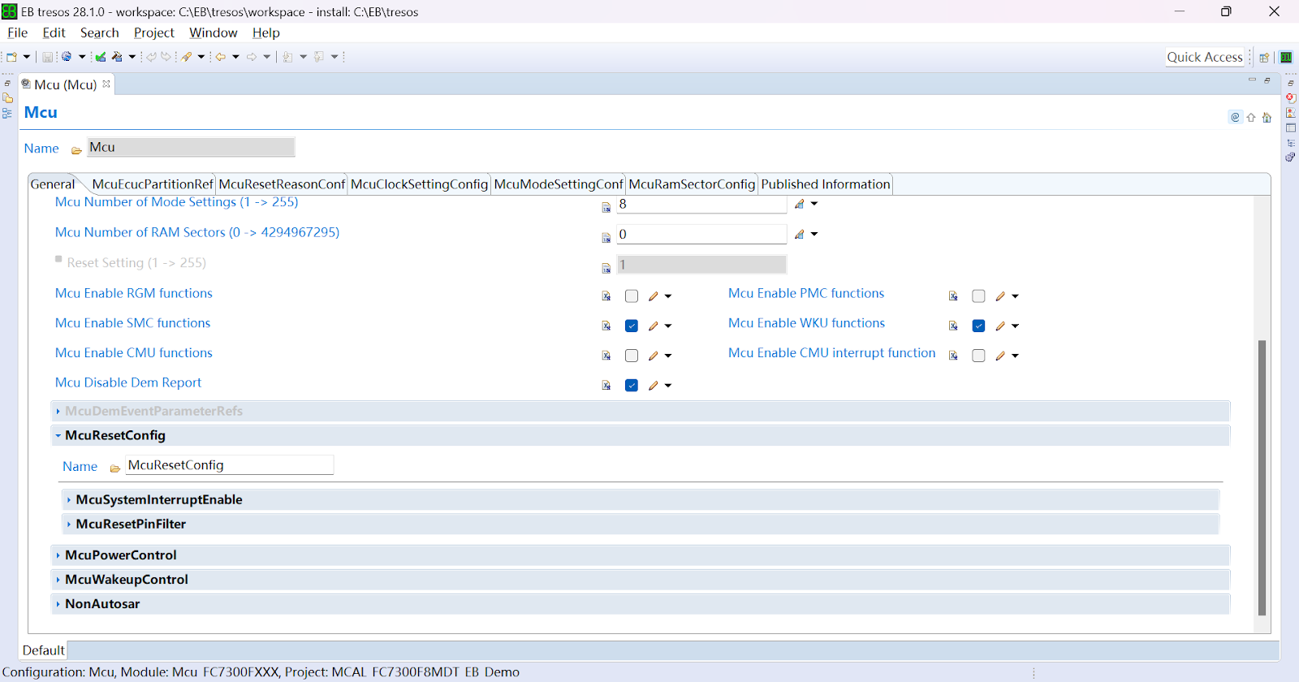Screen dimensions: 1299x682
Task: Click Mcu Enable WKU functions label link
Action: point(806,323)
